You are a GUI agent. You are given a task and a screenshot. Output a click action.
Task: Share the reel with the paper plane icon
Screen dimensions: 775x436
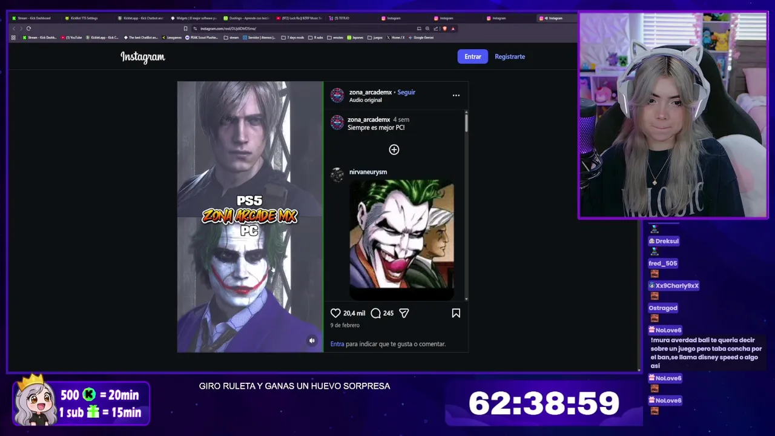pos(404,313)
